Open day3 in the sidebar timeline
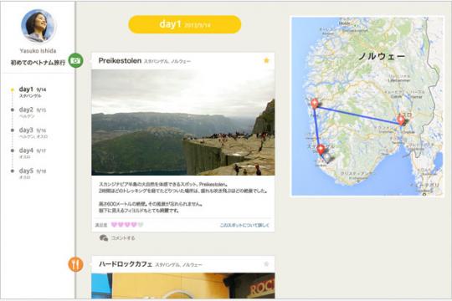 click(33, 132)
